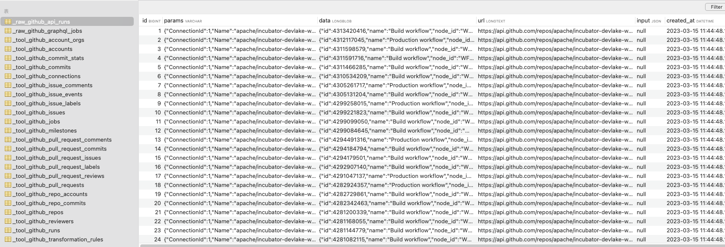The width and height of the screenshot is (725, 247).
Task: Click the horizontal scrollbar under the table
Action: pyautogui.click(x=432, y=246)
